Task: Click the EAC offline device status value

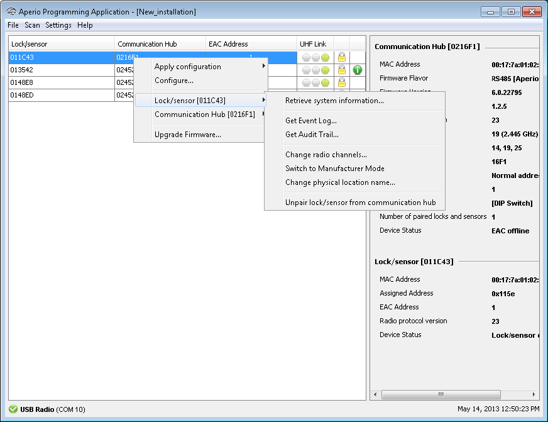Action: click(510, 231)
